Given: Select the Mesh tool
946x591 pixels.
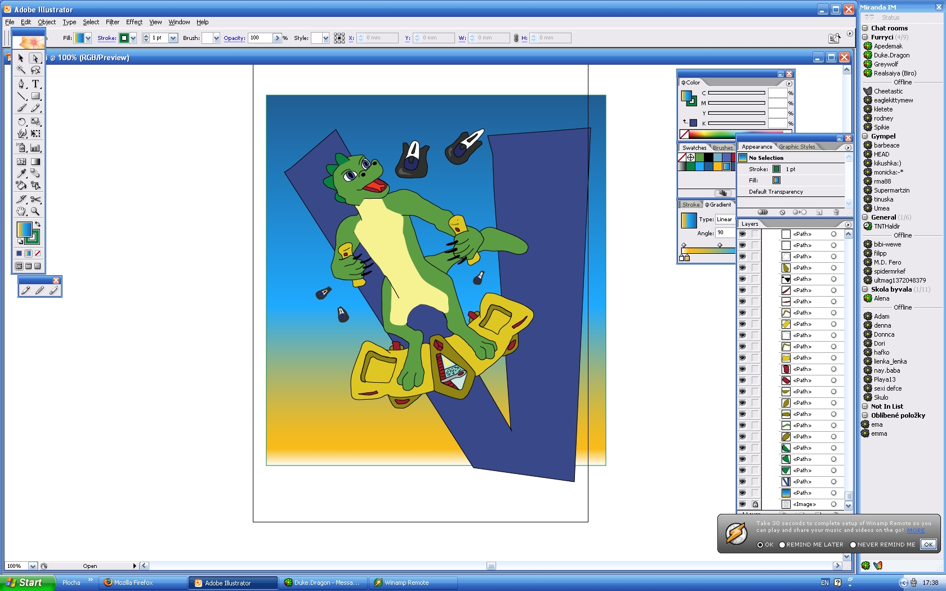Looking at the screenshot, I should tap(21, 162).
